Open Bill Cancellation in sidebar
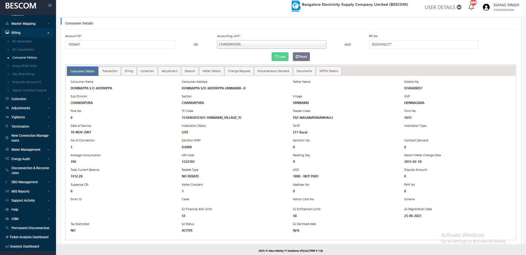The image size is (526, 255). coord(23,50)
